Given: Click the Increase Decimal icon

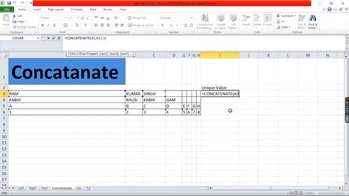Looking at the screenshot, I should (x=185, y=26).
